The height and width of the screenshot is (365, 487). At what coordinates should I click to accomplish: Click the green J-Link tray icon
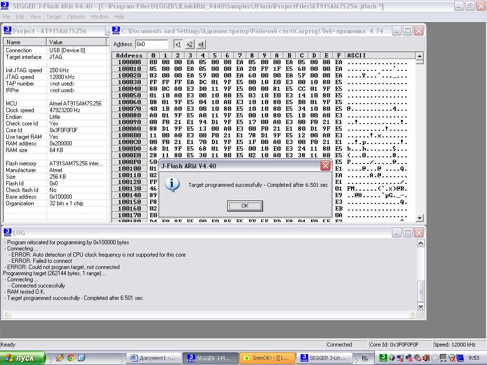click(x=383, y=358)
